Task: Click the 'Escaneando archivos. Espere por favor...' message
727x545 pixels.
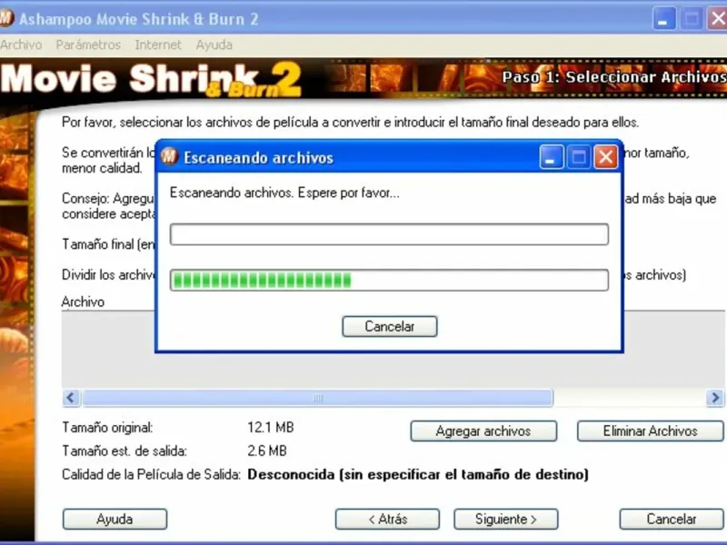Action: (284, 193)
